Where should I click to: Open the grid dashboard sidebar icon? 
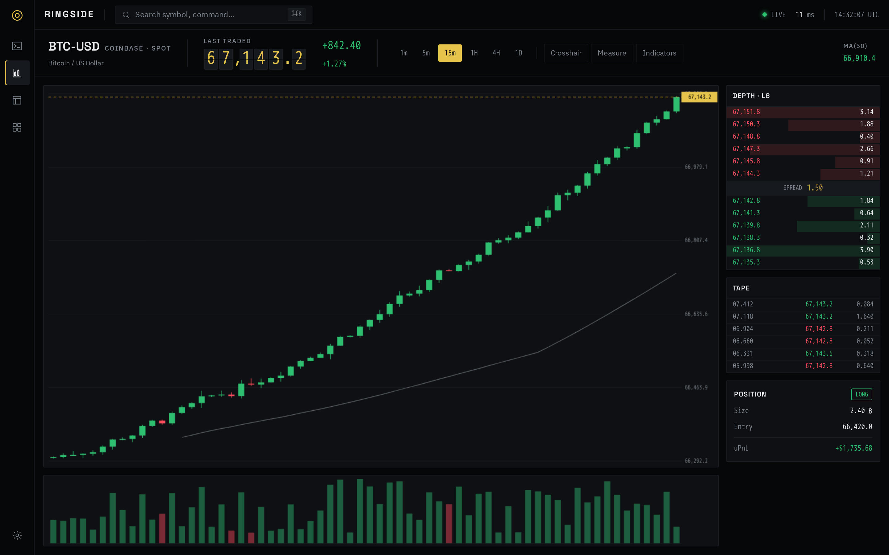tap(17, 127)
